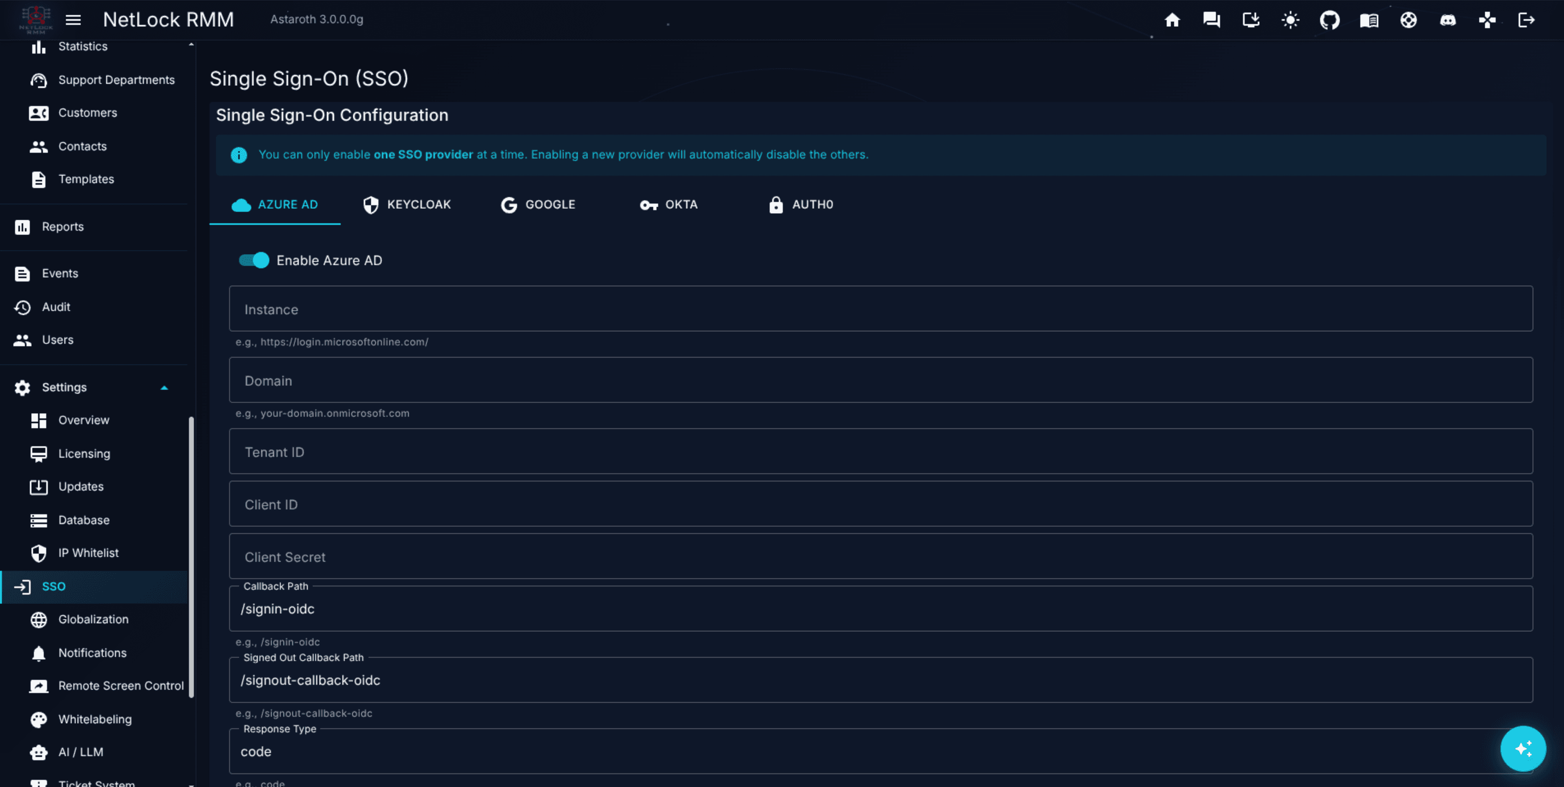Go to Customers page
The height and width of the screenshot is (787, 1564).
tap(87, 113)
